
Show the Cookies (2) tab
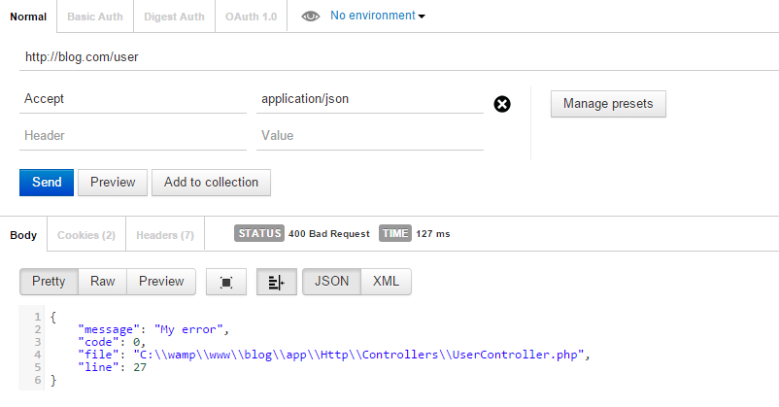pos(86,235)
